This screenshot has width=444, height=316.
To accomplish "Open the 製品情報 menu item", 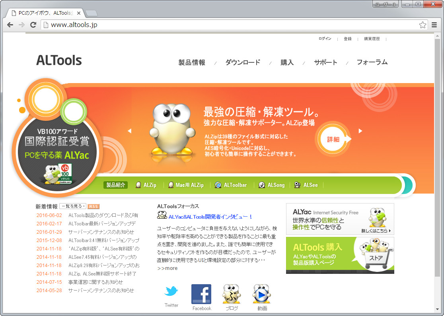I will point(192,62).
